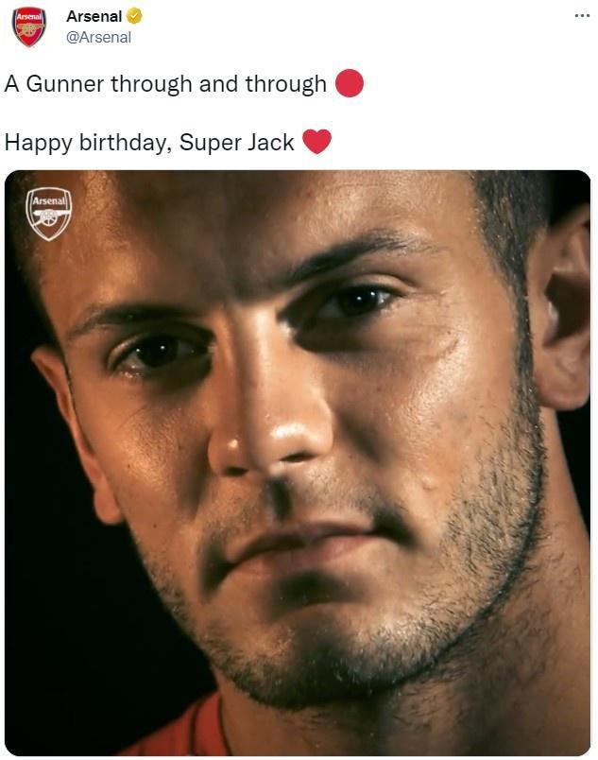The image size is (598, 760).
Task: Open the @Arsenal handle link
Action: click(x=98, y=37)
